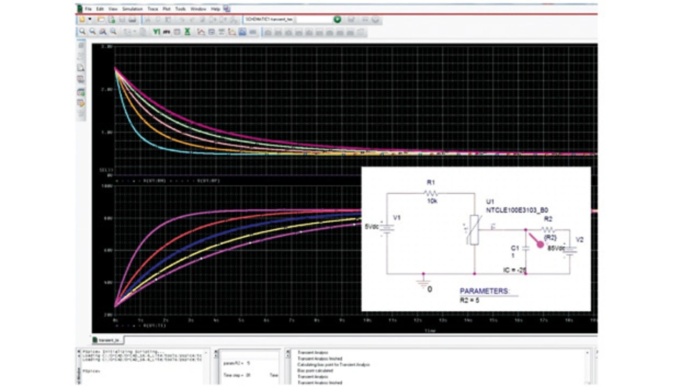Click the green Excel export icon
Viewport: 687px width, 387px height.
(x=187, y=32)
